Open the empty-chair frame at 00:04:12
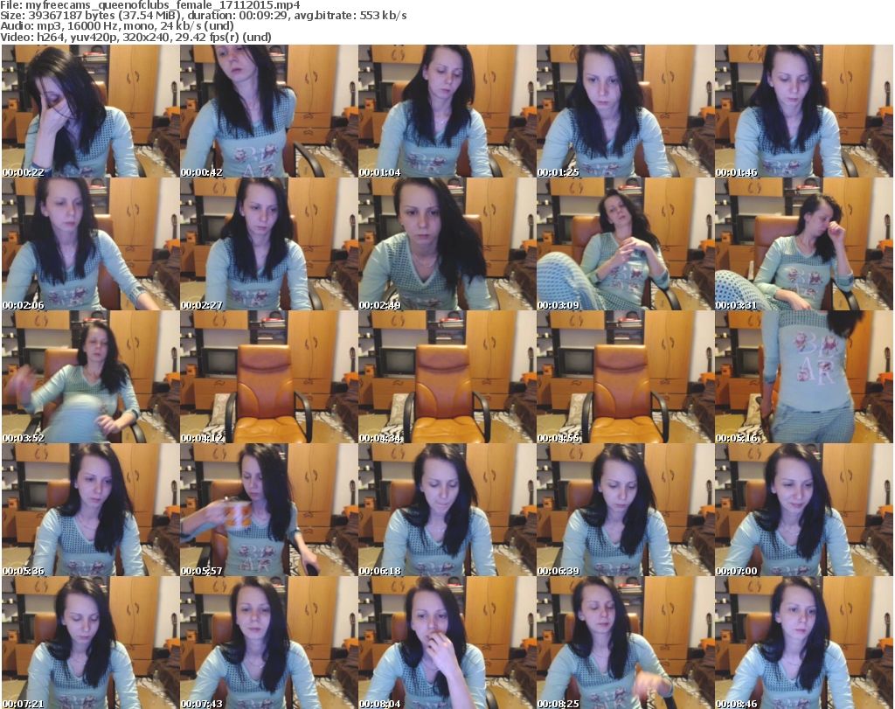The image size is (895, 709). [x=269, y=377]
